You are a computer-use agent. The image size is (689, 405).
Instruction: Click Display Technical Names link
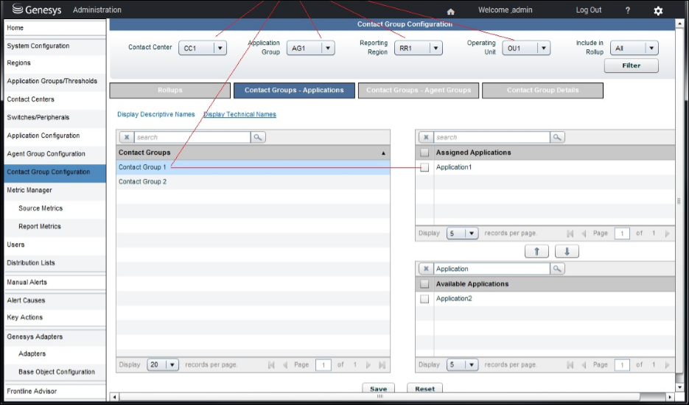[x=239, y=114]
